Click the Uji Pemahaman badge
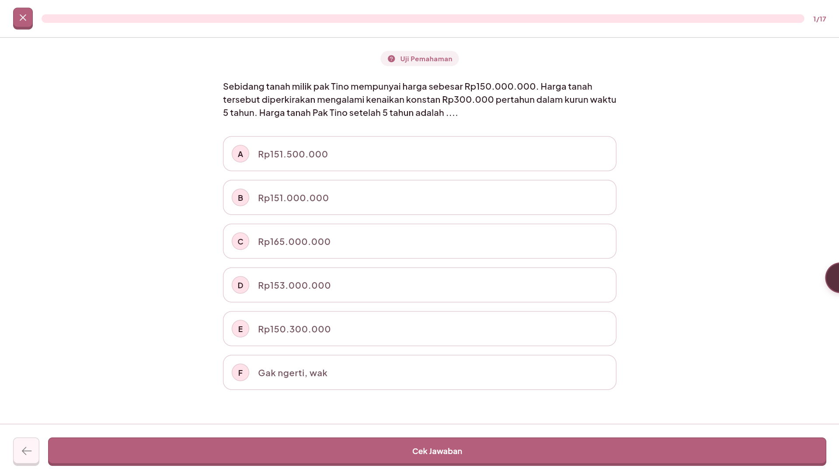Viewport: 839px width, 472px height. pos(419,58)
